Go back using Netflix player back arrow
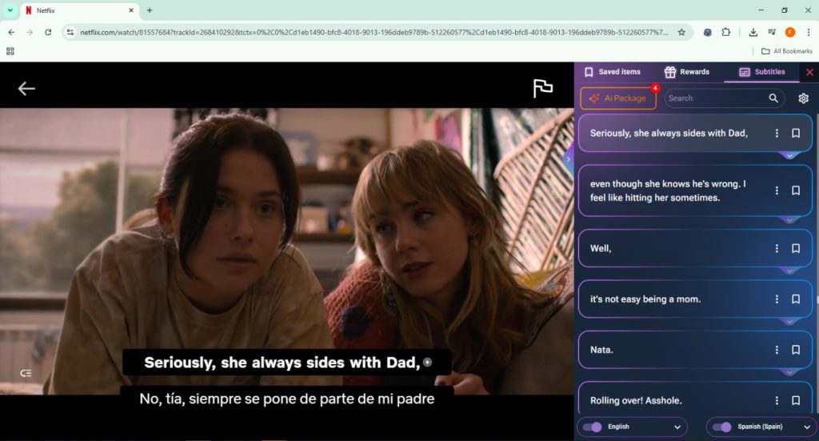The height and width of the screenshot is (441, 819). coord(26,89)
